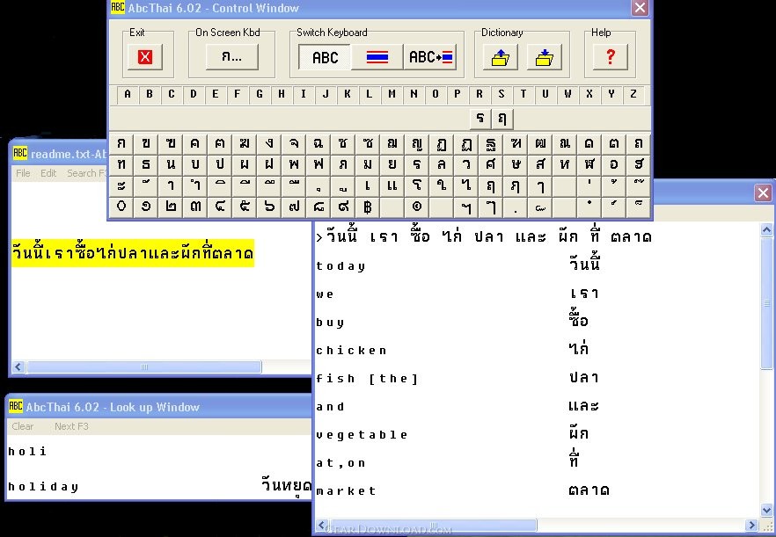Click the red X Exit button
This screenshot has height=537, width=776.
(144, 57)
